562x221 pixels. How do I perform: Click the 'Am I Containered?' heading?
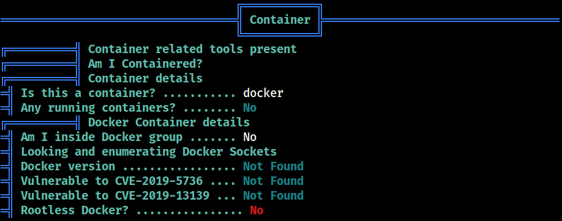[146, 64]
